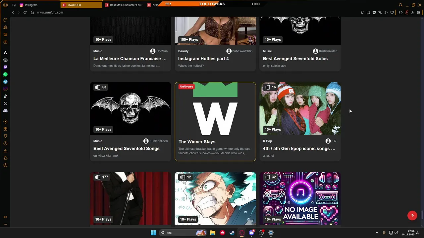Screen dimensions: 424x238
Task: Click the anime character thumbnail with 12
Action: pos(215,198)
